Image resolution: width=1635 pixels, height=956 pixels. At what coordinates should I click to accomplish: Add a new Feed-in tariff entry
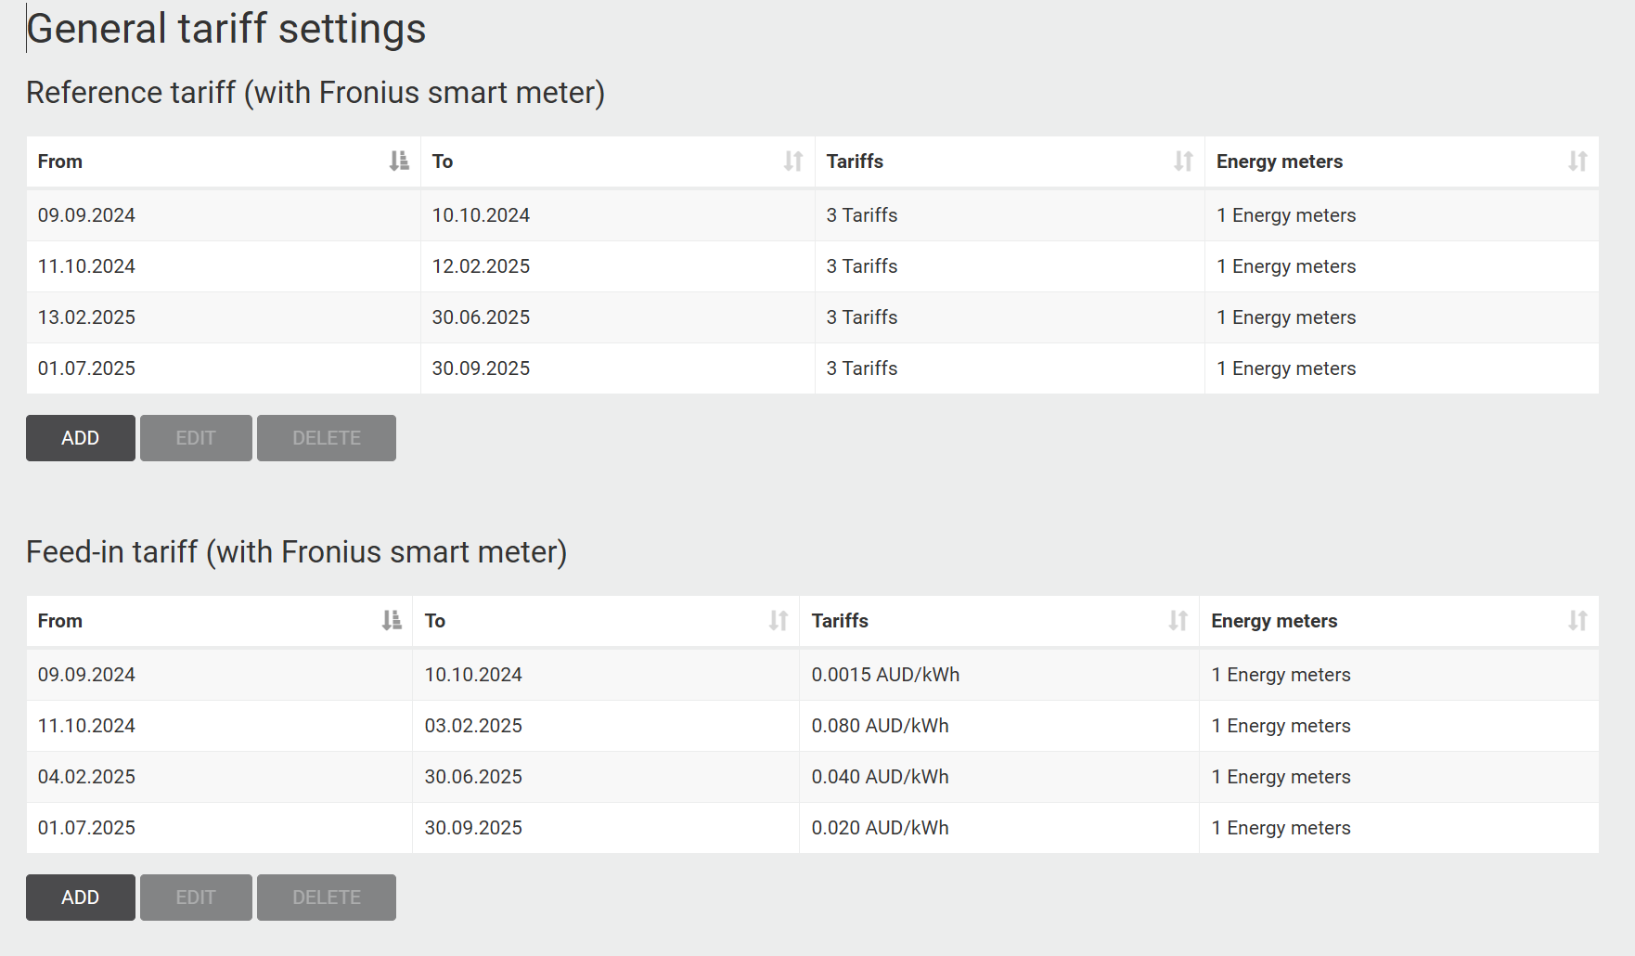click(81, 898)
